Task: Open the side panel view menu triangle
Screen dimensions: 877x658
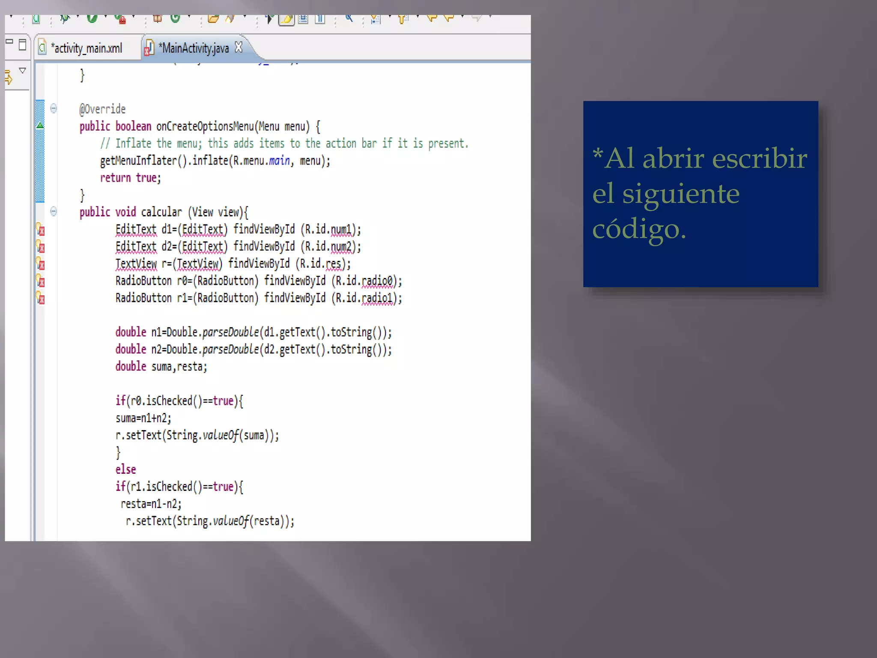Action: 23,71
